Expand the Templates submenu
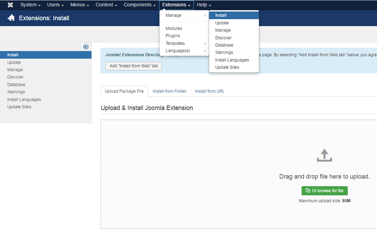 tap(184, 43)
